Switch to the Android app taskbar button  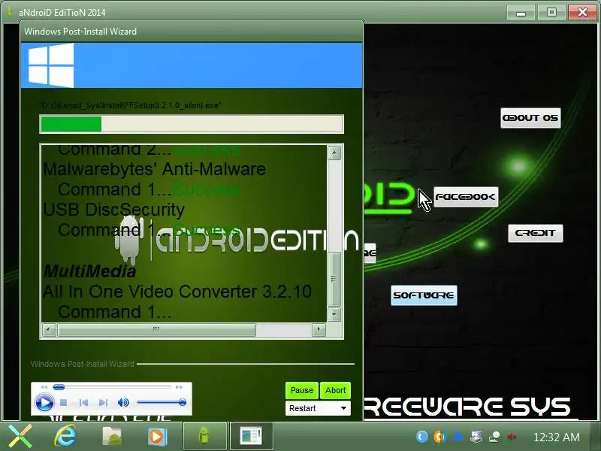point(204,436)
